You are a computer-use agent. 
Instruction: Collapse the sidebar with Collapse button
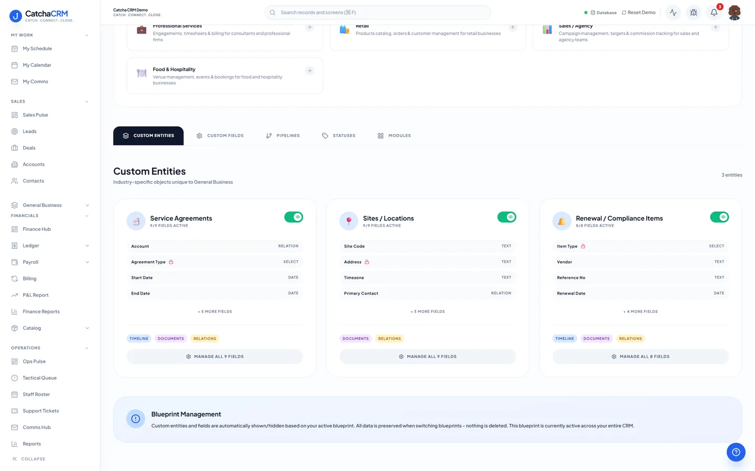(29, 459)
